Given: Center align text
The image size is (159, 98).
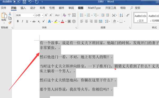Looking at the screenshot, I should [86, 21].
